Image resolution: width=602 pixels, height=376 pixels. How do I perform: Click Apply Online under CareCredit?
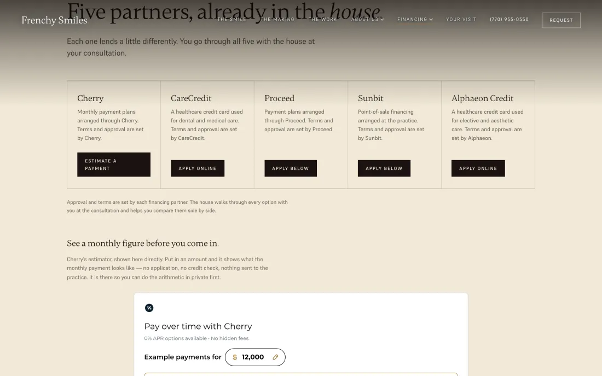[x=198, y=168]
